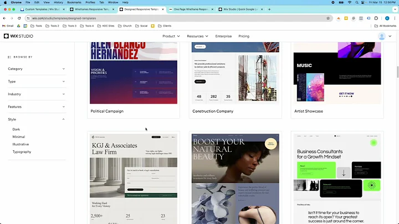The height and width of the screenshot is (224, 399).
Task: Open the Political Campaign template thumbnail
Action: click(x=134, y=73)
